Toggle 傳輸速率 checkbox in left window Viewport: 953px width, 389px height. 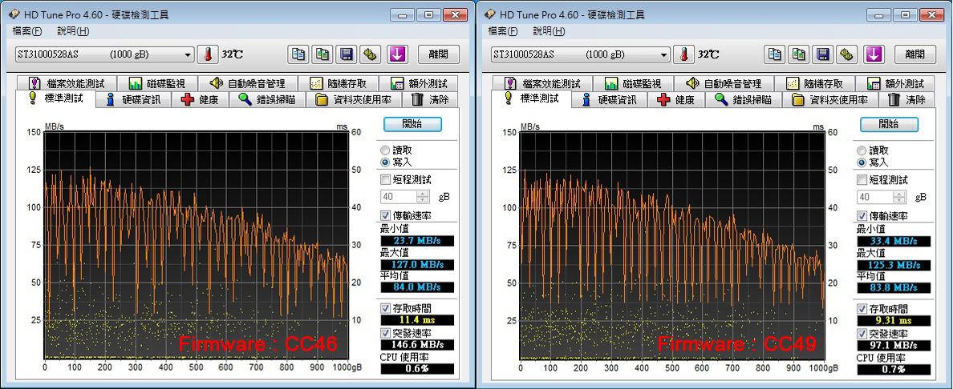(x=385, y=215)
